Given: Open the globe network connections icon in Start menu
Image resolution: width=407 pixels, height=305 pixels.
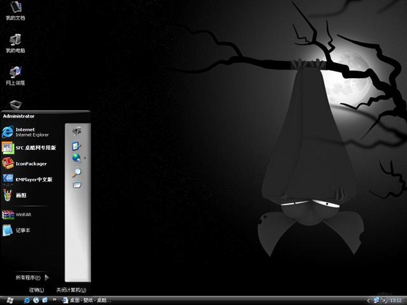Looking at the screenshot, I should [76, 158].
